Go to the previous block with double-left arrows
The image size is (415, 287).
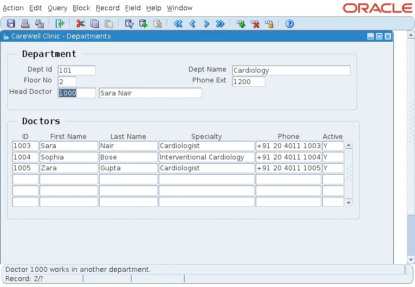point(178,23)
